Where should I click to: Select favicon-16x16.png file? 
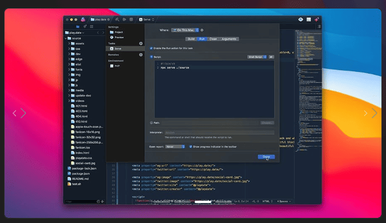[85, 132]
